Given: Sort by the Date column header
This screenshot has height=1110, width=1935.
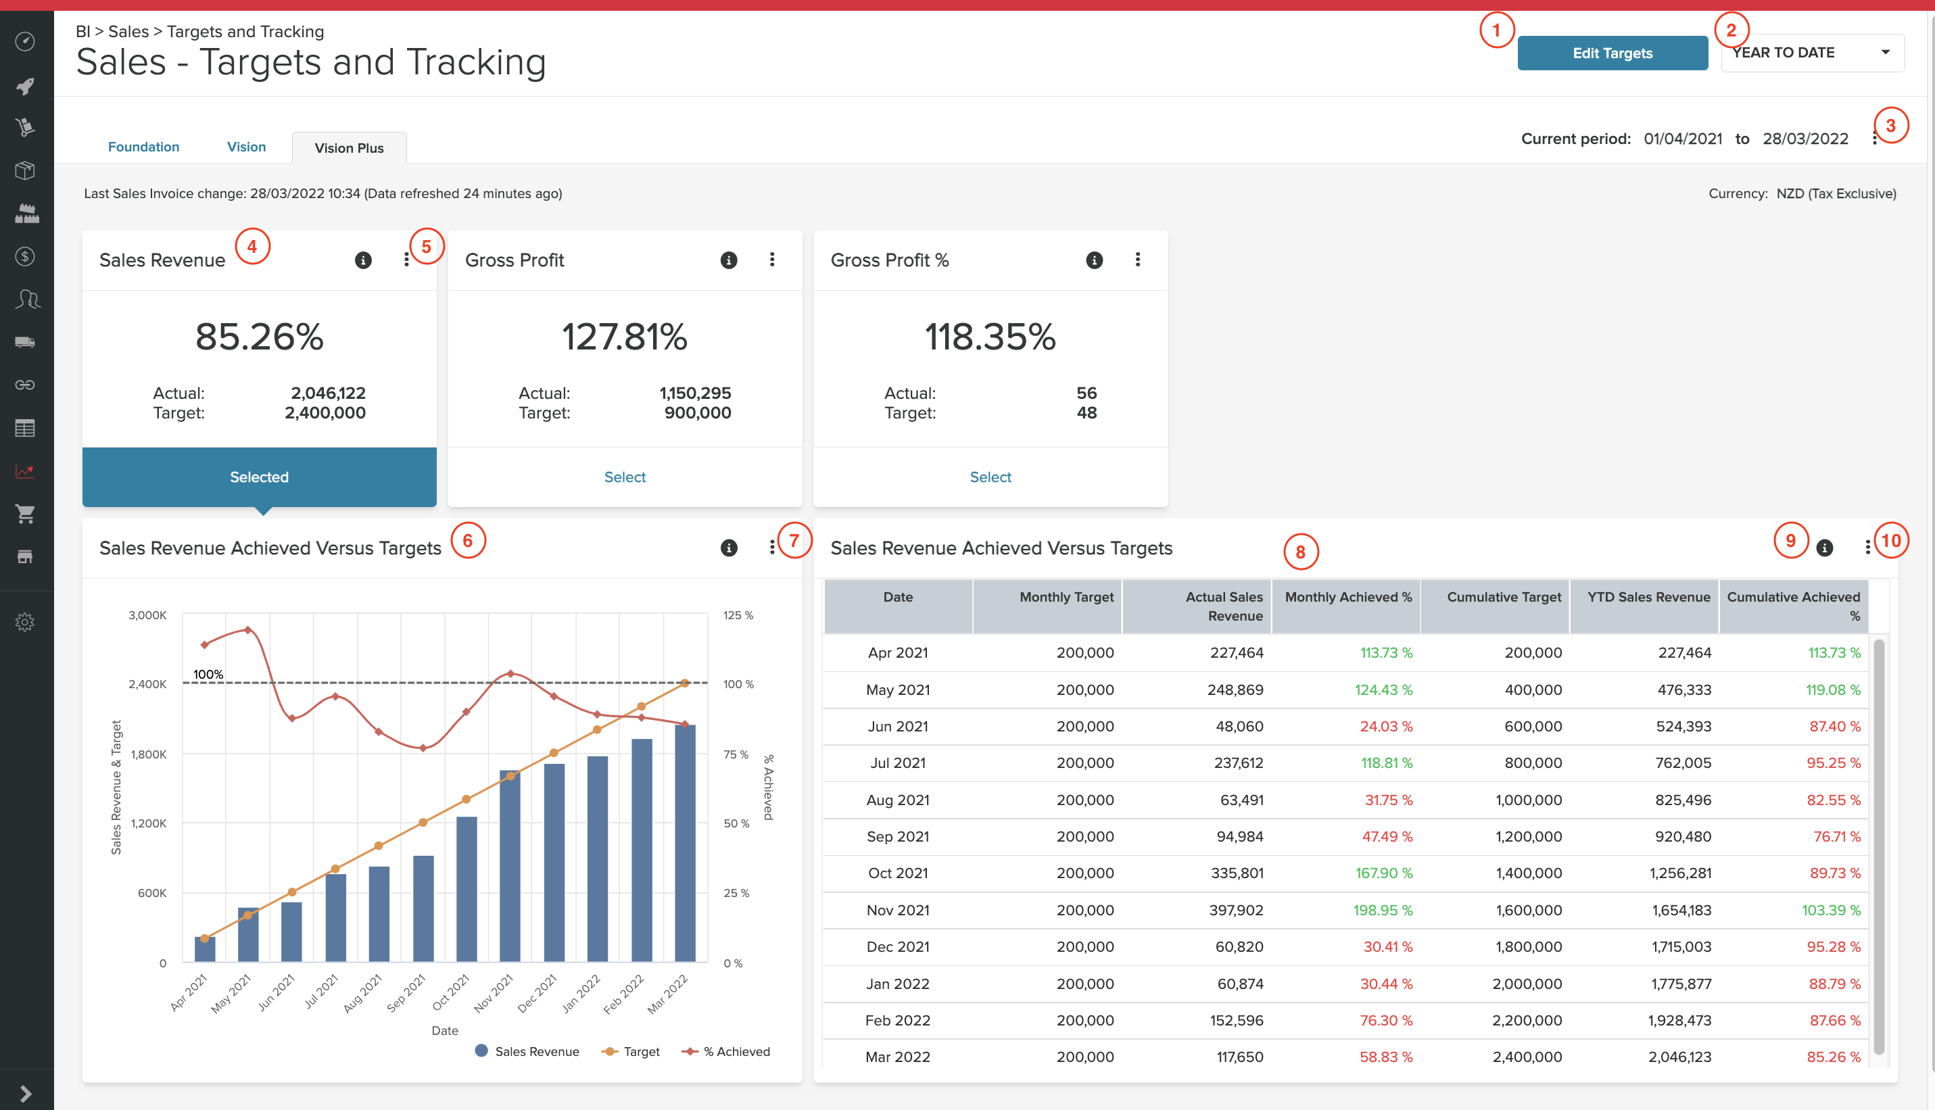Looking at the screenshot, I should click(897, 606).
